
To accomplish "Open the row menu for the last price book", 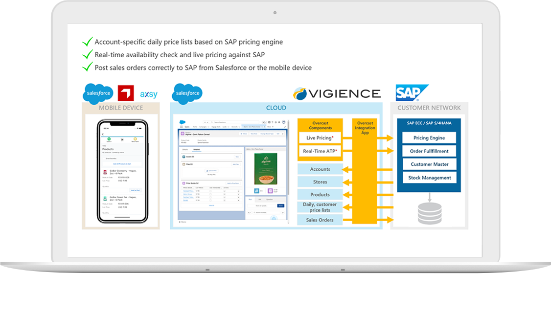I will [x=239, y=200].
